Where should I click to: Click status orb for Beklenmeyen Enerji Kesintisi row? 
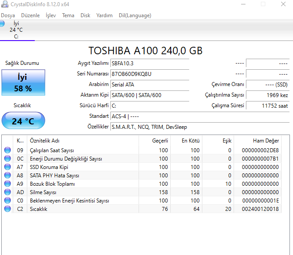pyautogui.click(x=7, y=200)
